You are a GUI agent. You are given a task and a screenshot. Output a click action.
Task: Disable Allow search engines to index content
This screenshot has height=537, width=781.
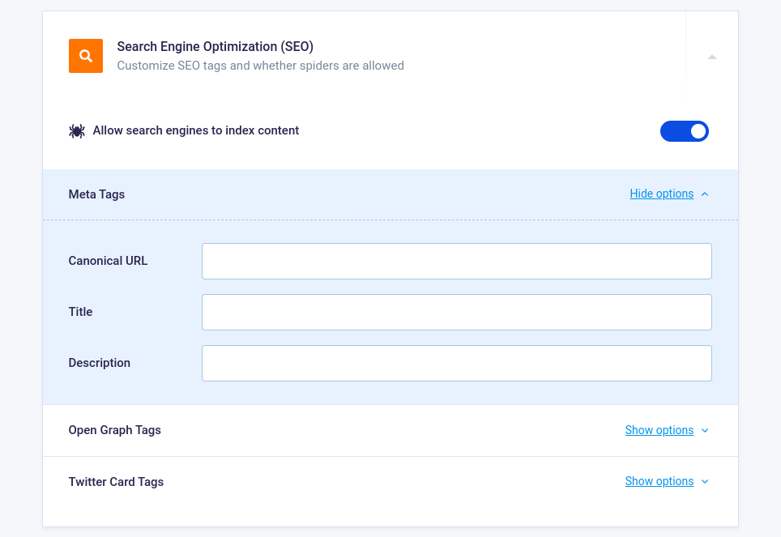[685, 131]
